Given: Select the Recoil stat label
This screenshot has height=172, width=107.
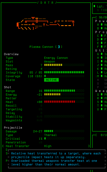Looking at the screenshot, I should [x=11, y=106].
